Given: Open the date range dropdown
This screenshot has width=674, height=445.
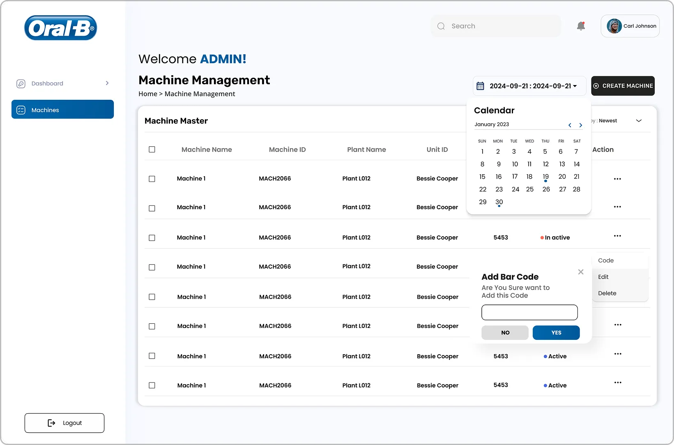Looking at the screenshot, I should [529, 86].
